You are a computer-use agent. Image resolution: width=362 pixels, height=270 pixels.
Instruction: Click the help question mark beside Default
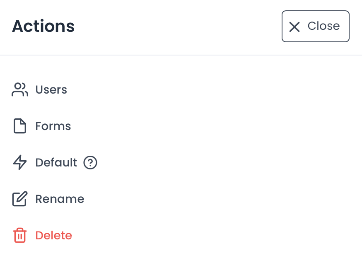90,163
